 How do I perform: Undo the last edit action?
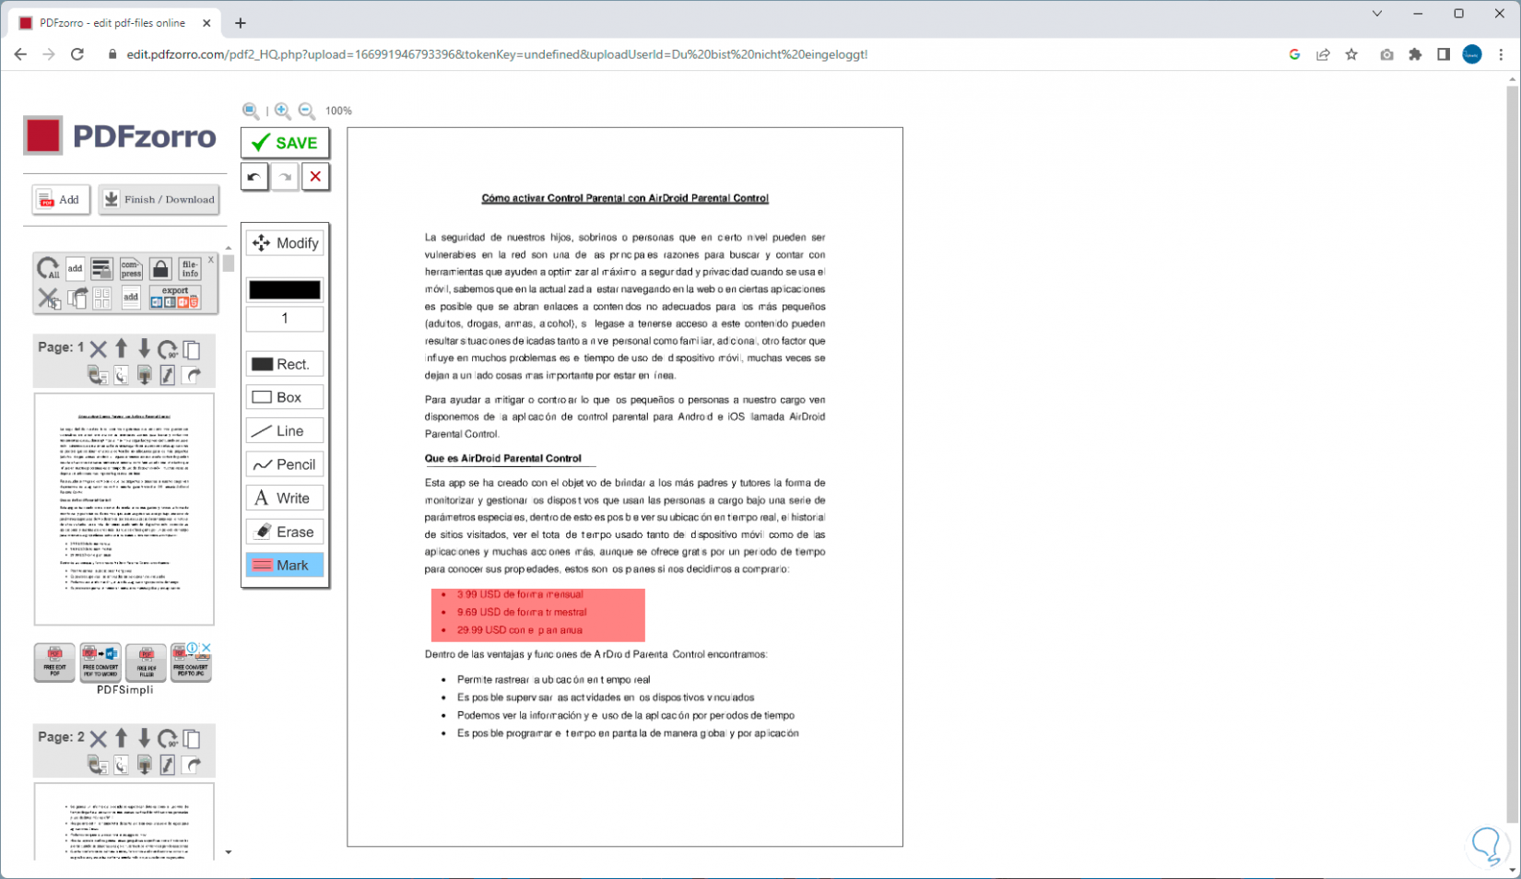[x=254, y=177]
